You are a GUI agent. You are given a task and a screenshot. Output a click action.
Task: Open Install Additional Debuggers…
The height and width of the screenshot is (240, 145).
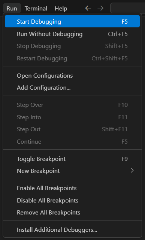72,230
